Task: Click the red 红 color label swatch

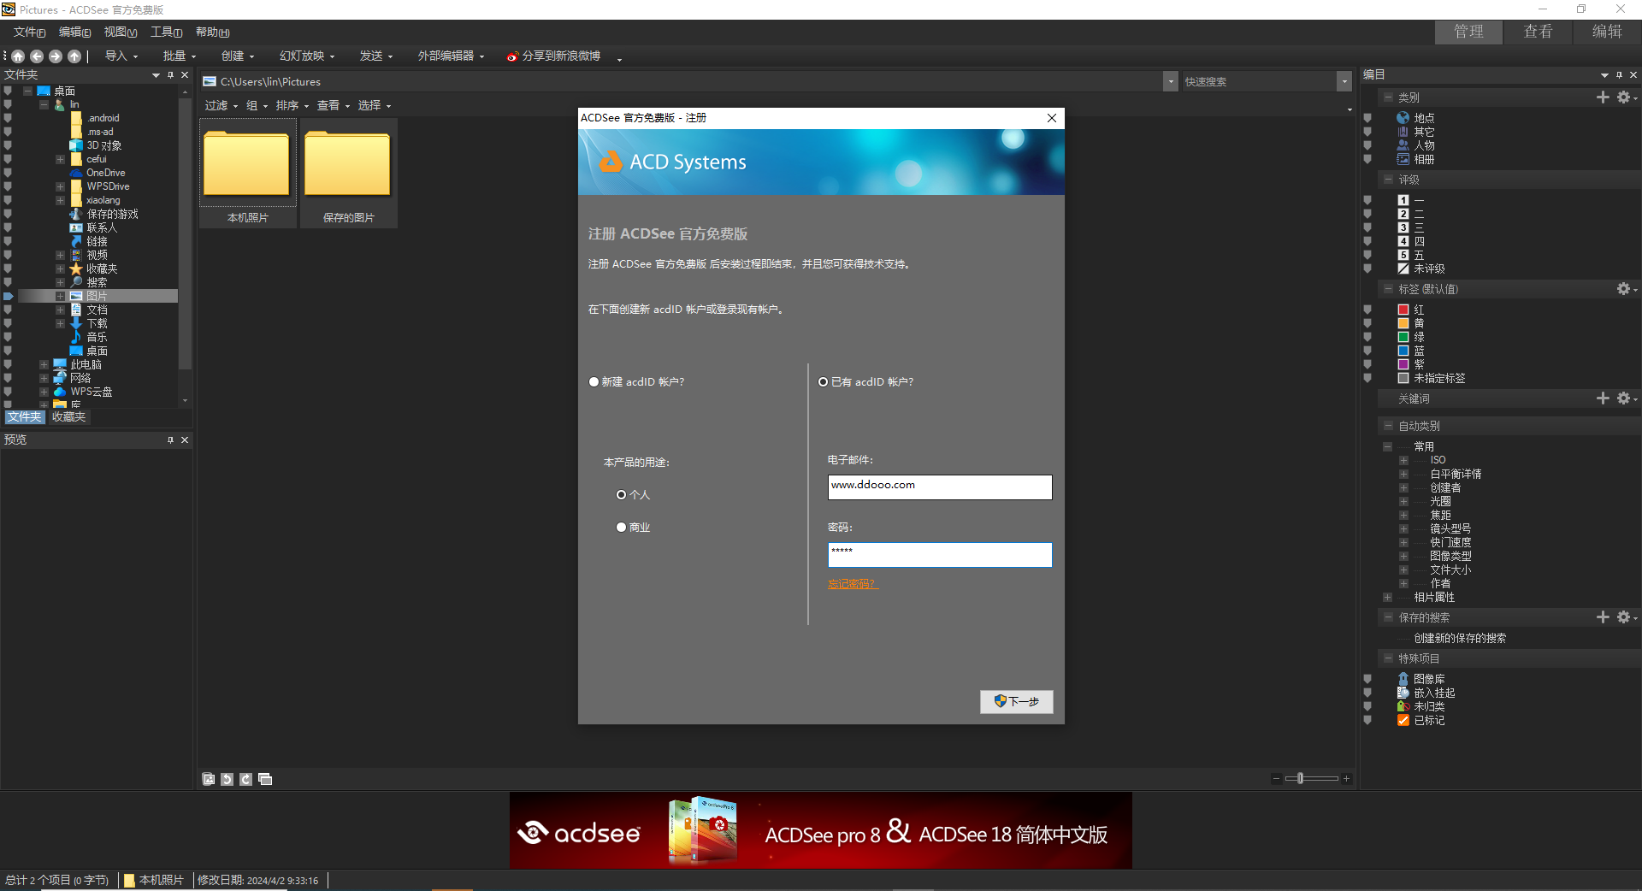Action: [x=1403, y=310]
